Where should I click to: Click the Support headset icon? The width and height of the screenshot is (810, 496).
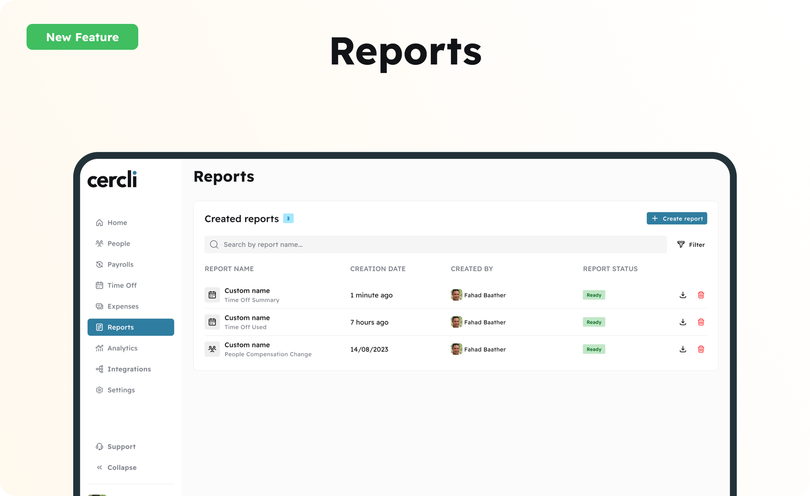click(x=99, y=447)
